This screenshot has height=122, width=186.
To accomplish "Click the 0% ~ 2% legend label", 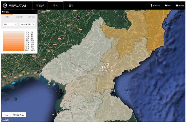I will (30, 32).
